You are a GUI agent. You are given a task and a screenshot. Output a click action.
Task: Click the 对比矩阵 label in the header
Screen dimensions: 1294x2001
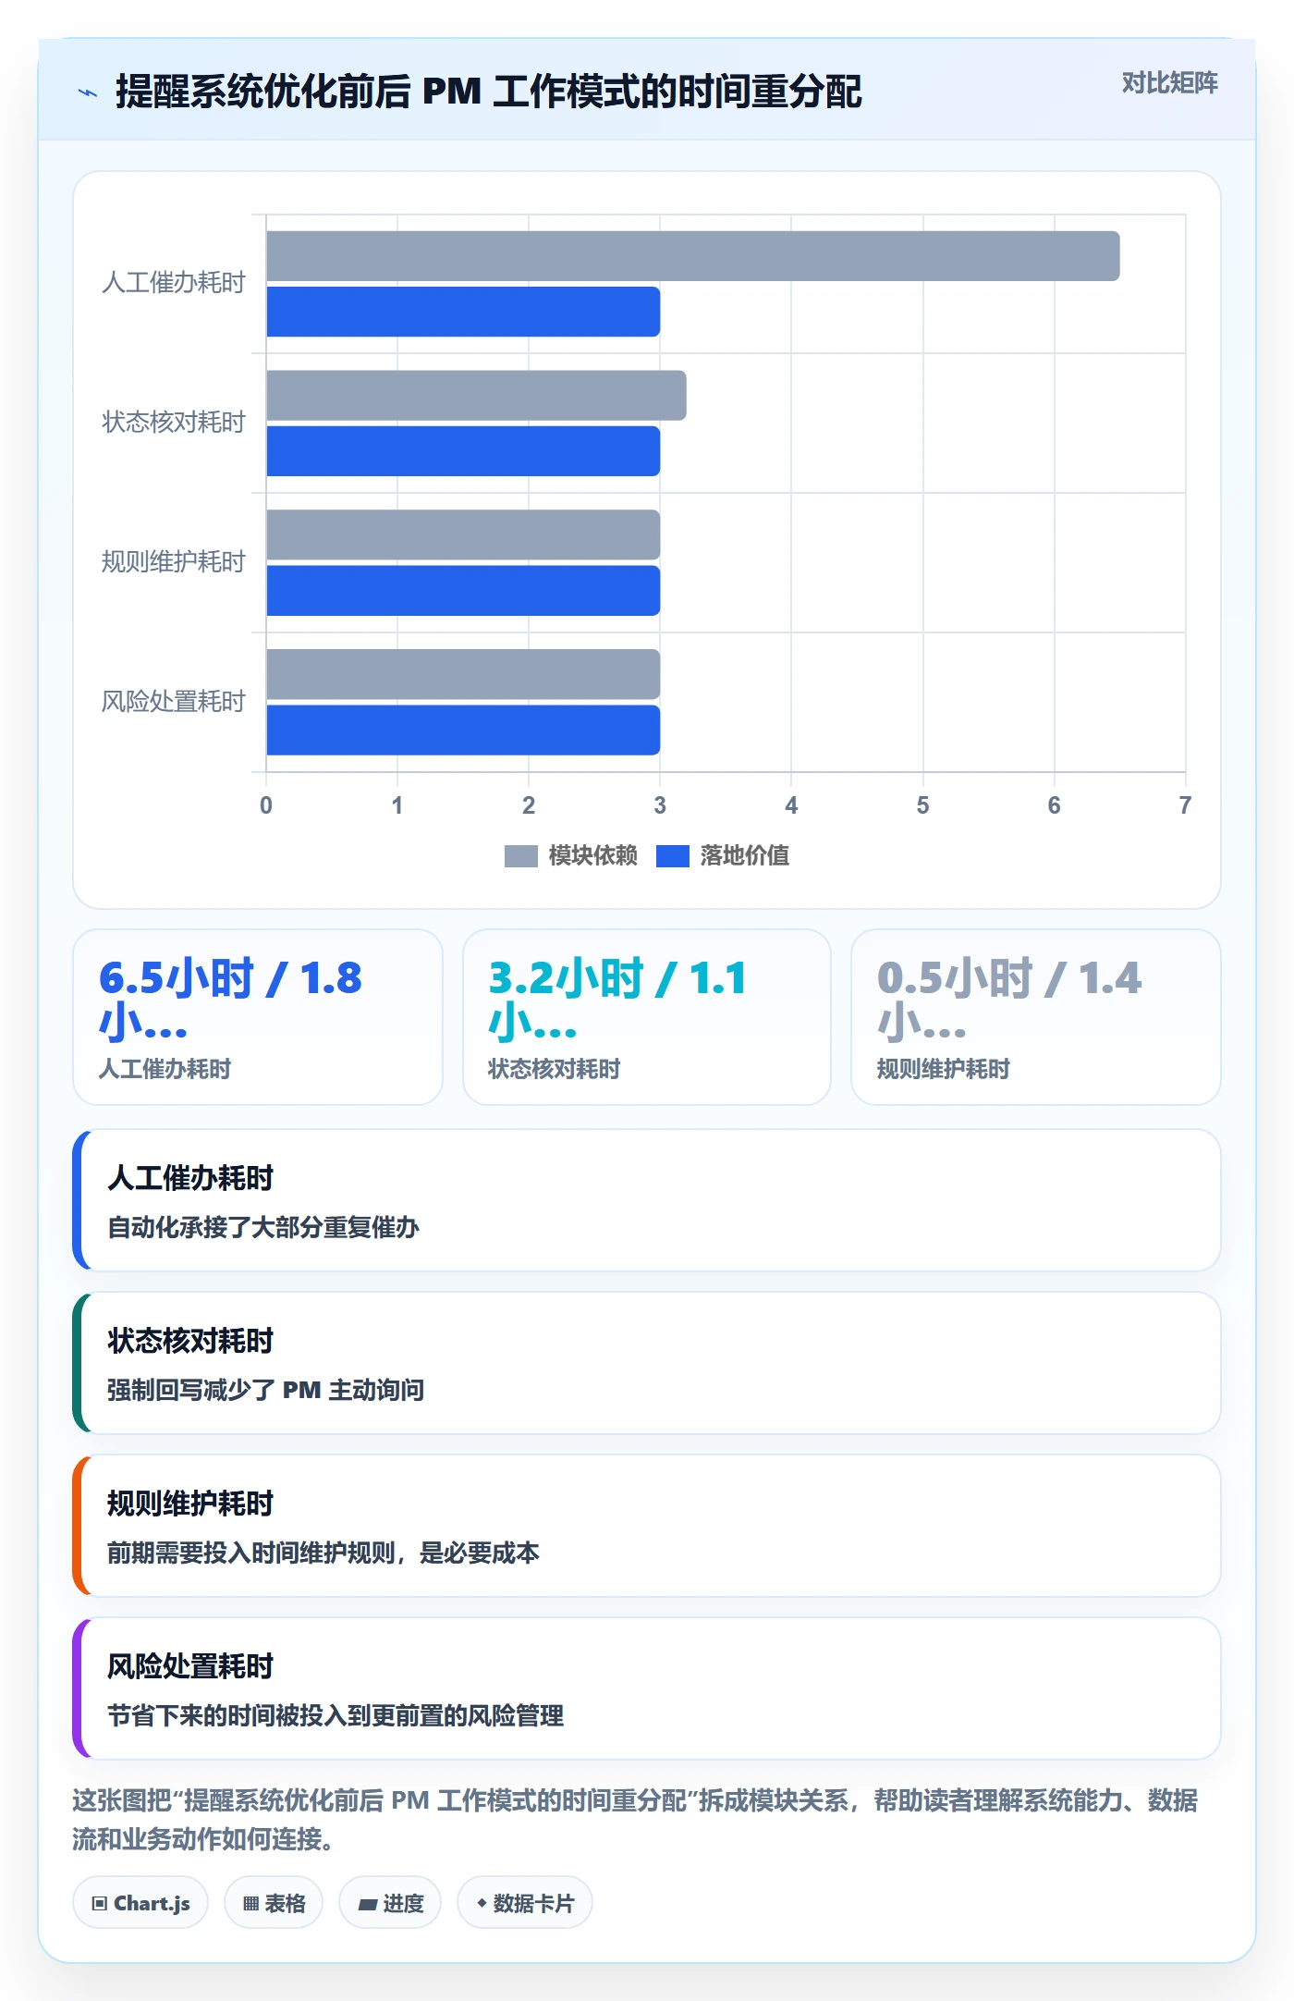pos(1169,83)
